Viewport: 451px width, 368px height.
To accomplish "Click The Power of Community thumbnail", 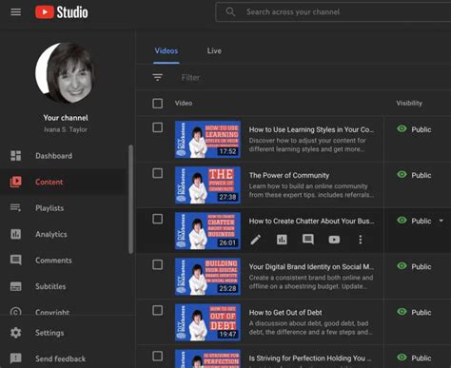I will (x=207, y=185).
